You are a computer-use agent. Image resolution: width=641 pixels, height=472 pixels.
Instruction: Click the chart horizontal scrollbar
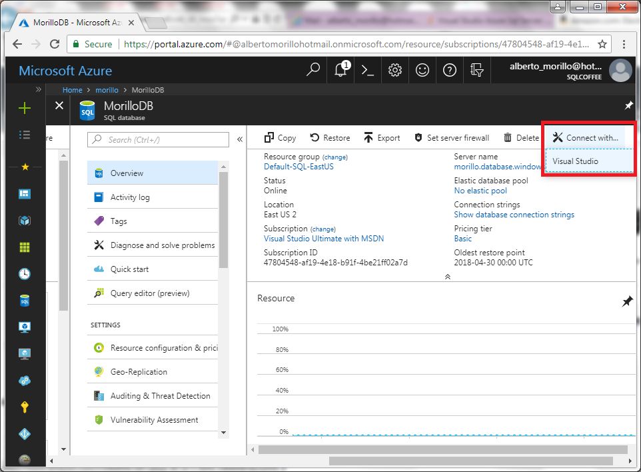[442, 449]
